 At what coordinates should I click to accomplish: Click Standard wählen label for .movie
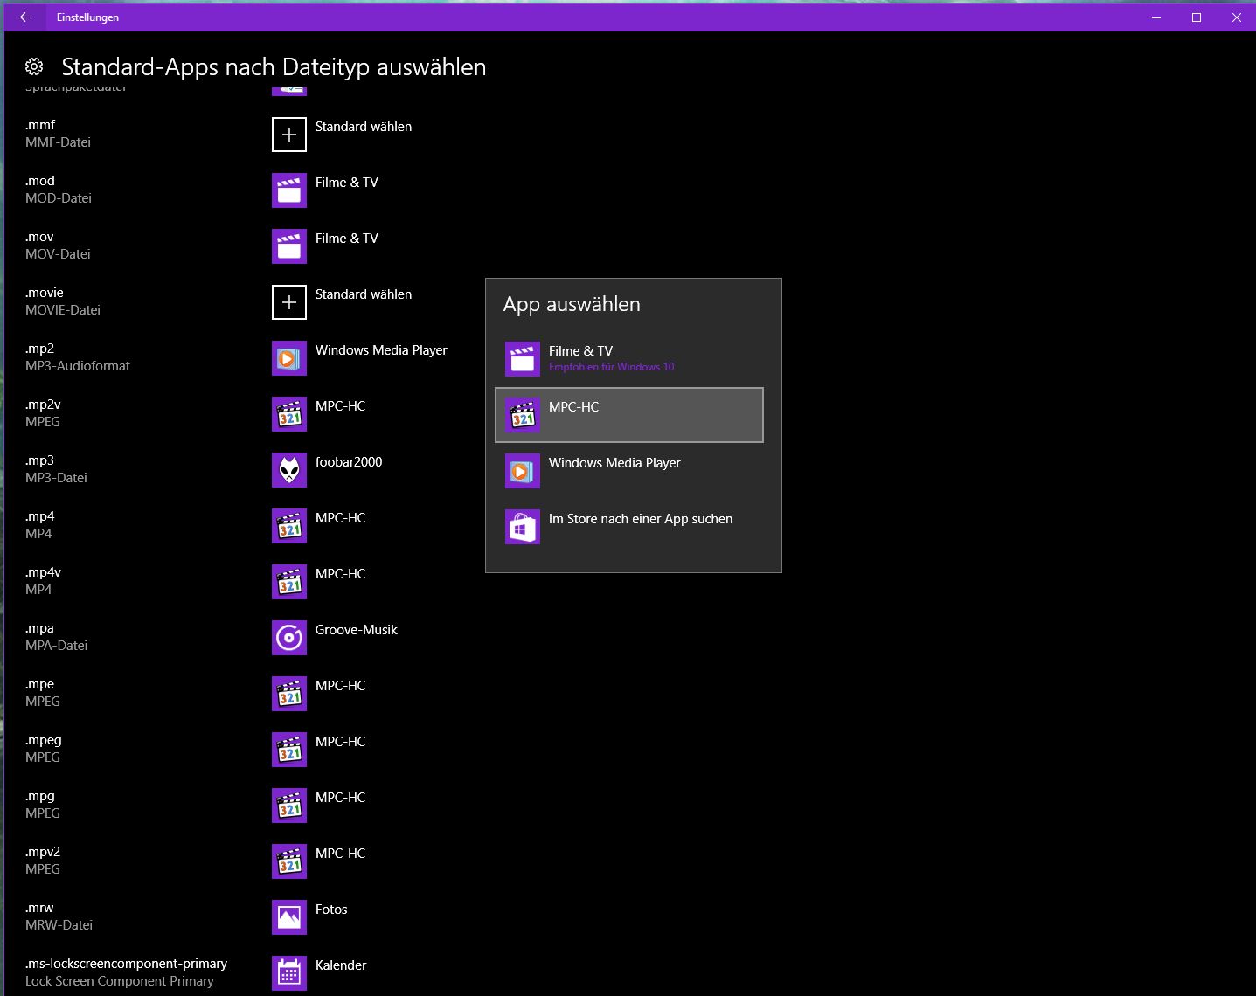point(364,294)
